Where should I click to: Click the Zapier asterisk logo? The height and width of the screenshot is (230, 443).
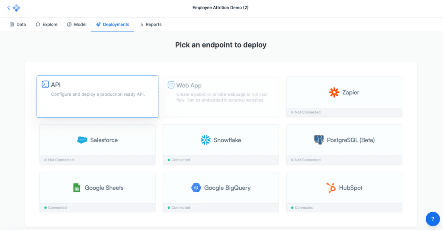(334, 92)
